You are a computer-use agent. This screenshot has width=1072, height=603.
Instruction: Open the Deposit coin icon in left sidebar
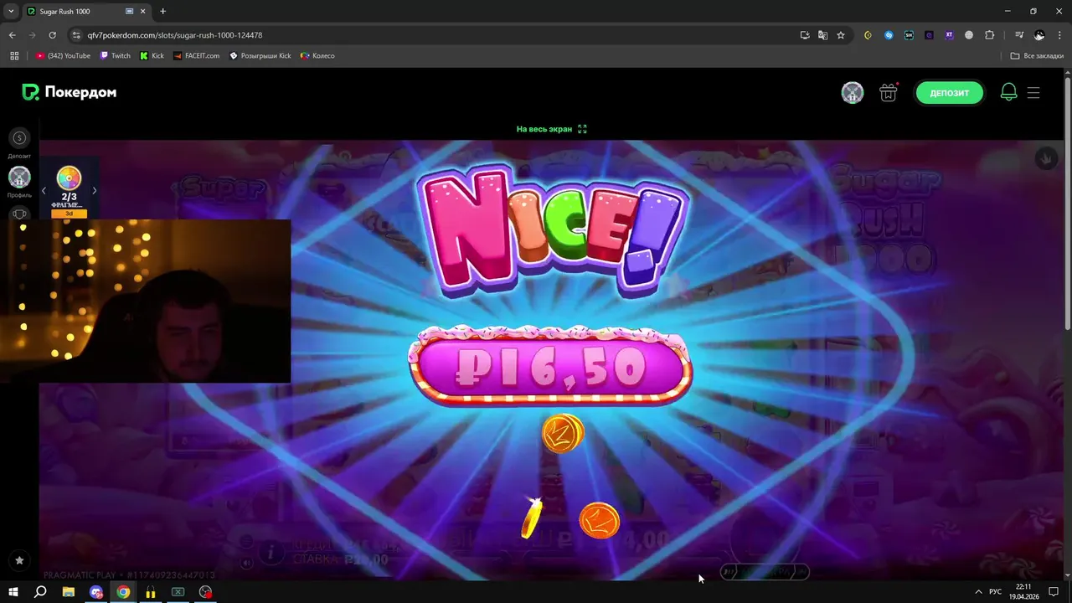point(19,137)
